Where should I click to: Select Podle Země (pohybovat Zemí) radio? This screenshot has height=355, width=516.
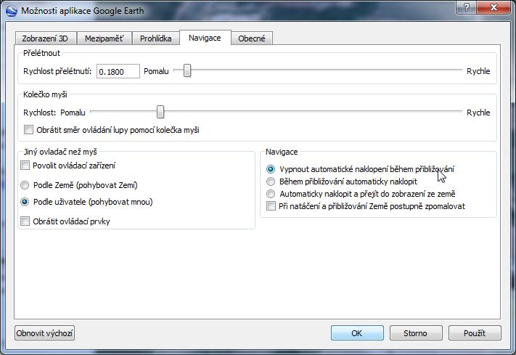[x=25, y=185]
